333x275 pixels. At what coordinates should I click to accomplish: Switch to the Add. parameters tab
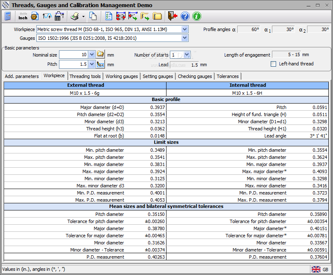[22, 76]
